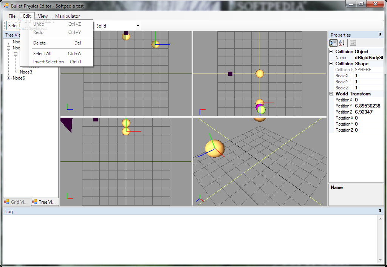Edit the ScaleY value field
The image size is (387, 267).
369,82
